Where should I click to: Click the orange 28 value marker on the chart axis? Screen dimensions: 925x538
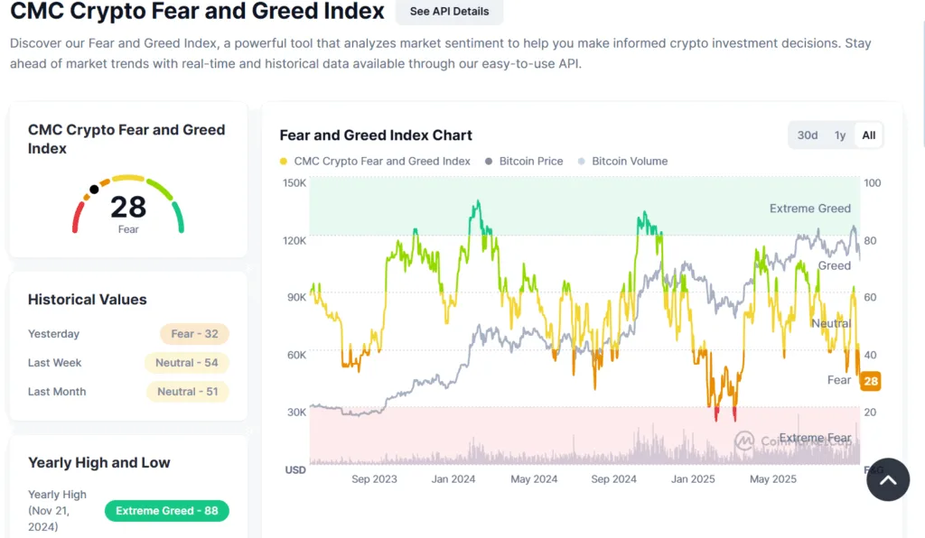tap(870, 381)
